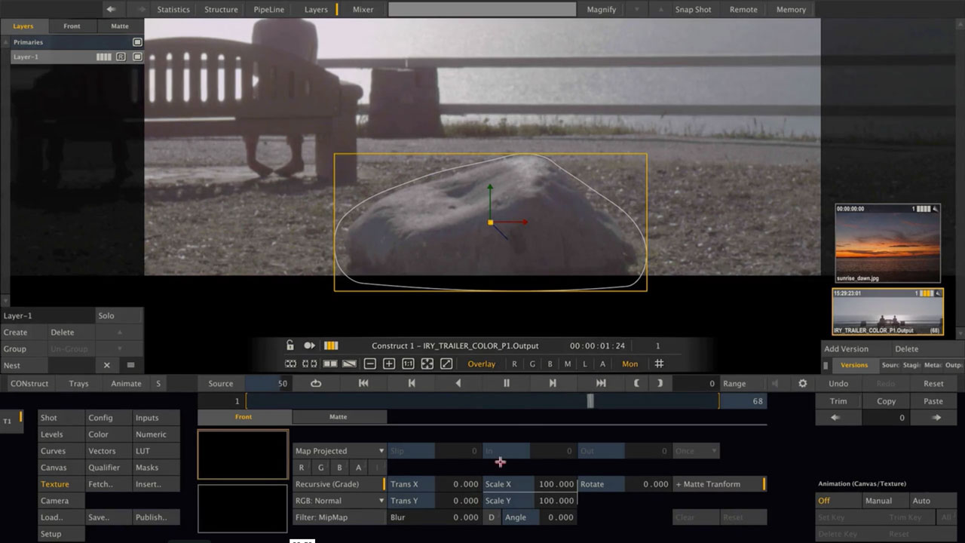Open the RGB: Normal dropdown
This screenshot has width=965, height=543.
[339, 501]
